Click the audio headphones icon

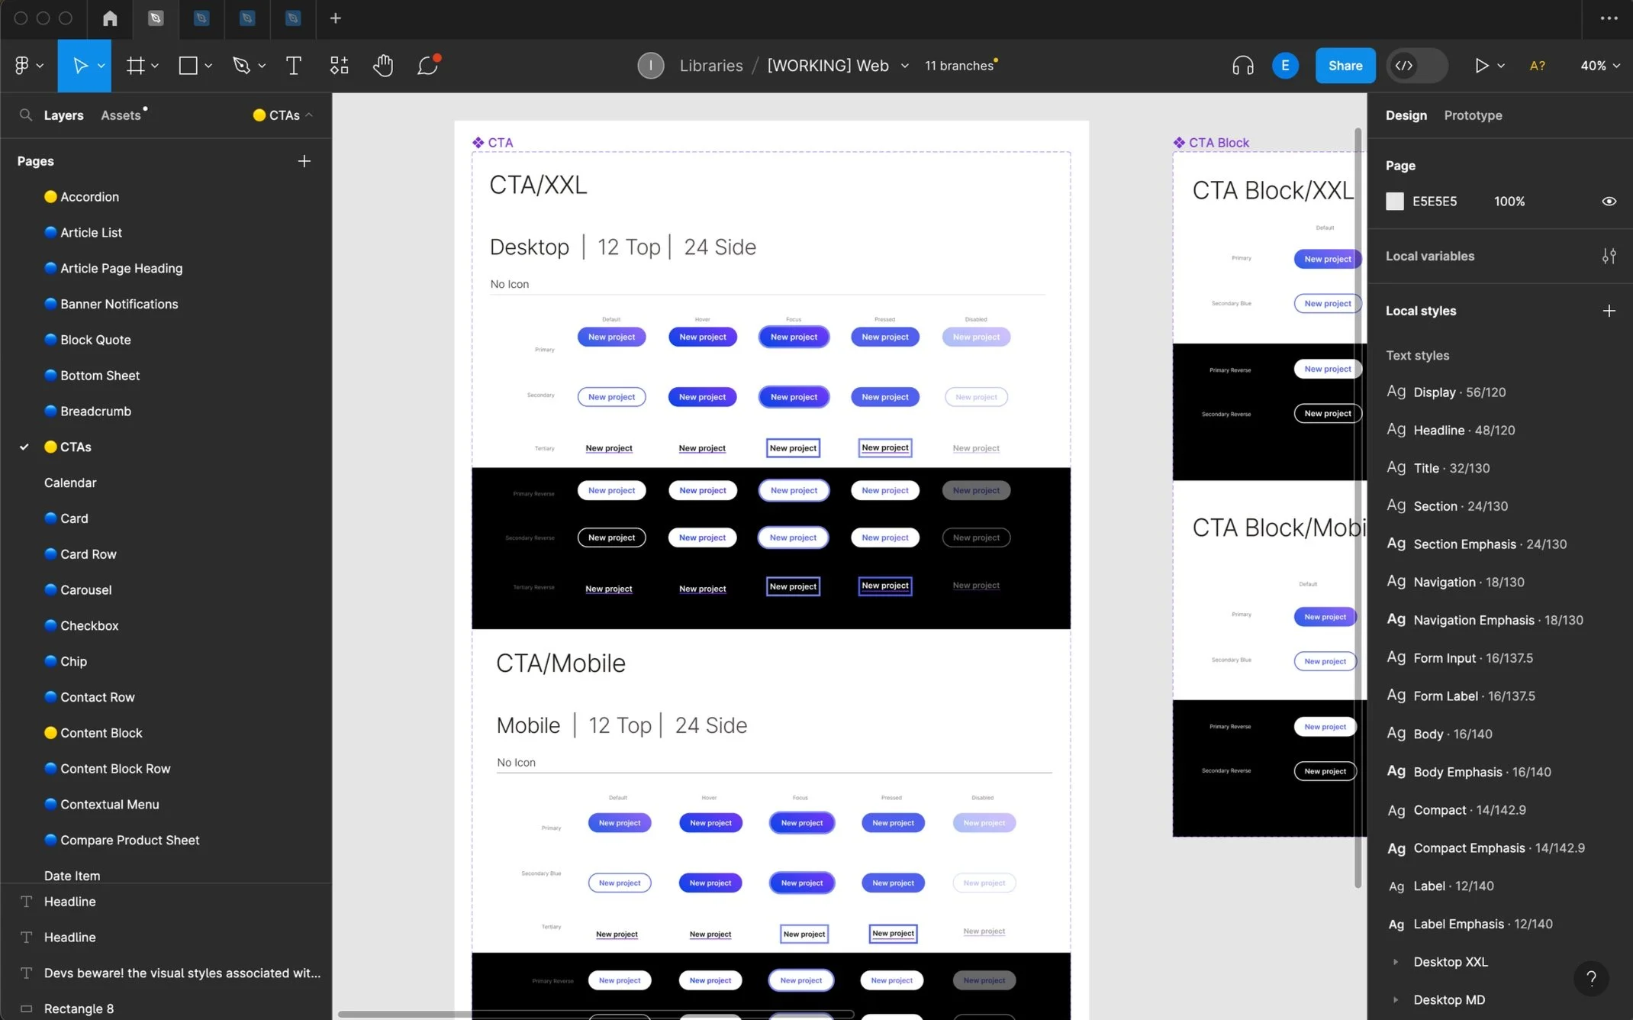click(x=1242, y=66)
